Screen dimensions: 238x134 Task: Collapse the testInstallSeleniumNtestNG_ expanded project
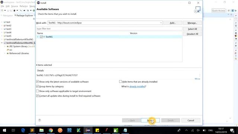tap(2, 43)
